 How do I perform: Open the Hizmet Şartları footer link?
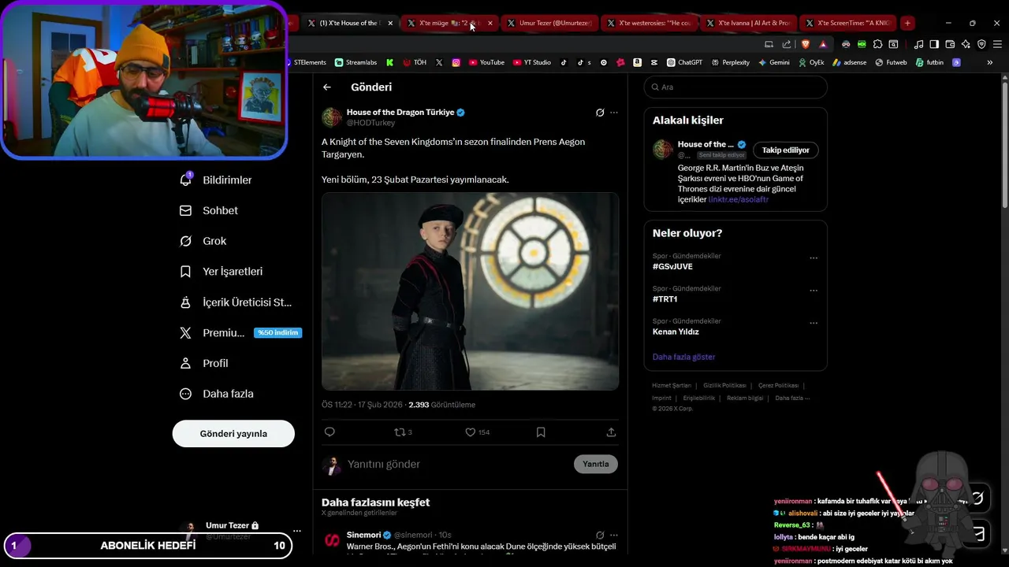pos(672,385)
